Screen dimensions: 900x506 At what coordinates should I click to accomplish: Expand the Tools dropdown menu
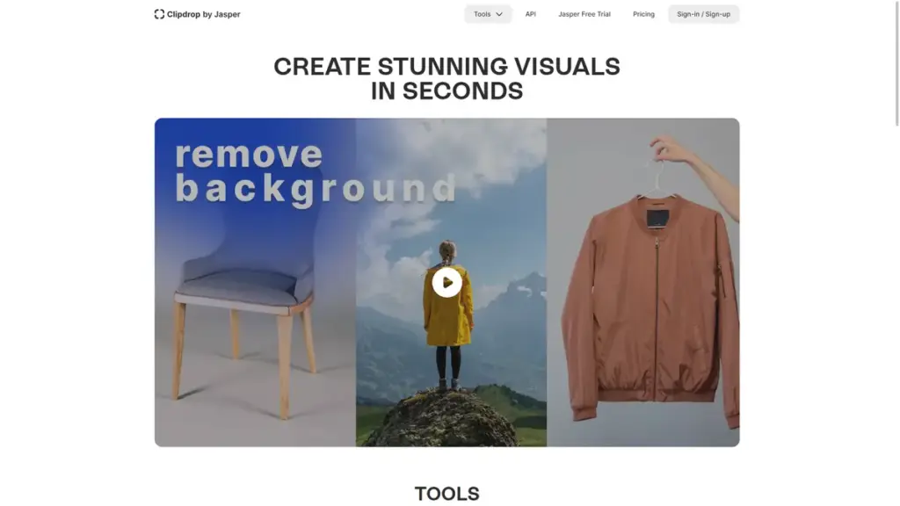[x=488, y=14]
